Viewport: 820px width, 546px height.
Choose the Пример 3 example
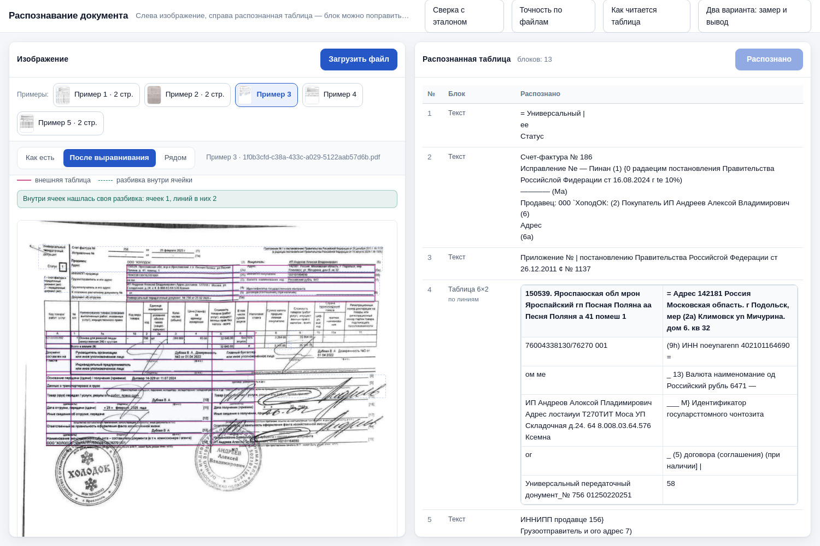click(x=267, y=95)
